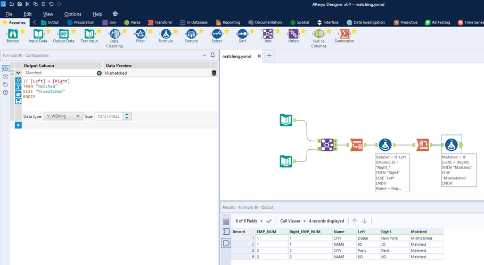Toggle Favorites star on Union tool
The image size is (484, 265).
tap(303, 31)
